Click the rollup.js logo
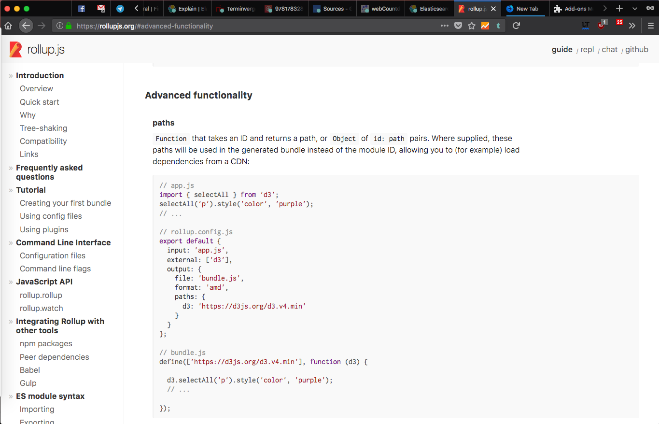659x424 pixels. 37,49
